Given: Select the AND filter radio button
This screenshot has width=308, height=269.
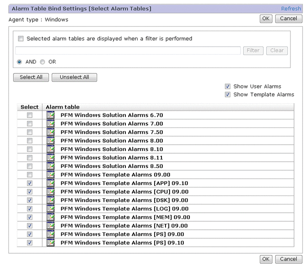Looking at the screenshot, I should point(19,62).
